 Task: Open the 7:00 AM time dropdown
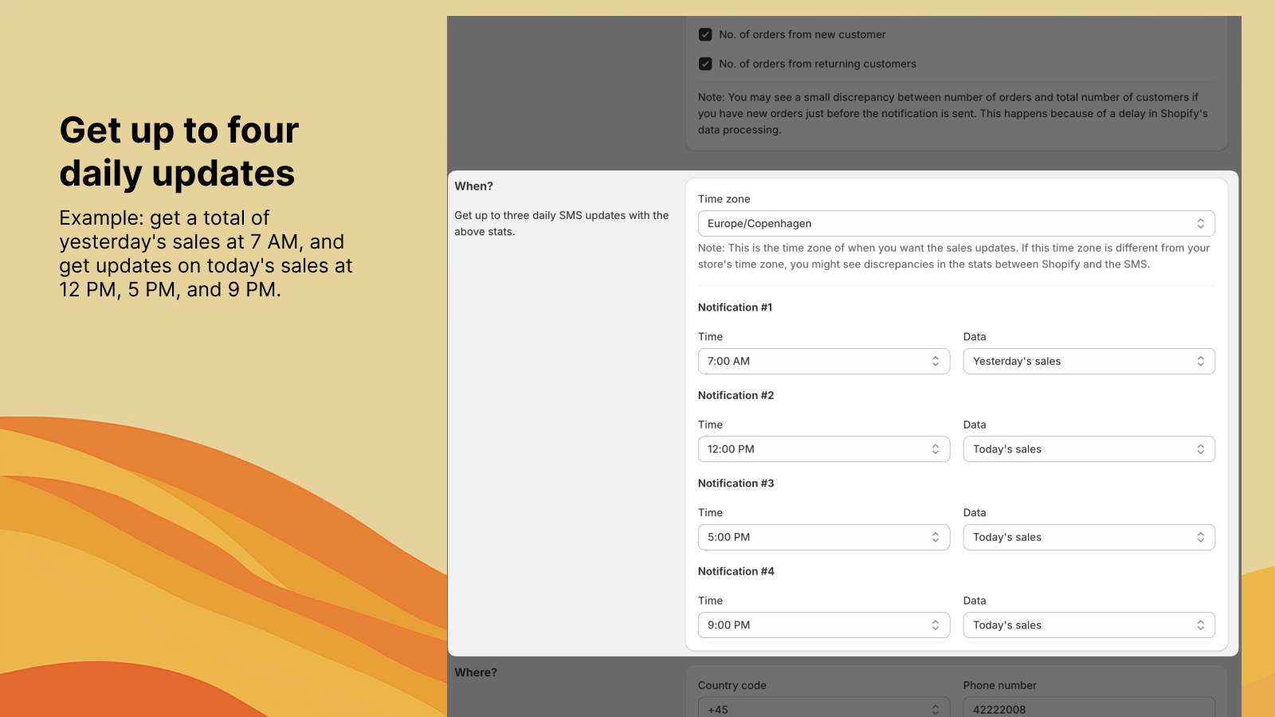pos(823,361)
